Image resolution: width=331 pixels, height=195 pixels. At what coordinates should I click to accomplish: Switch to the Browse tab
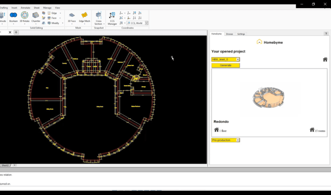click(x=230, y=34)
